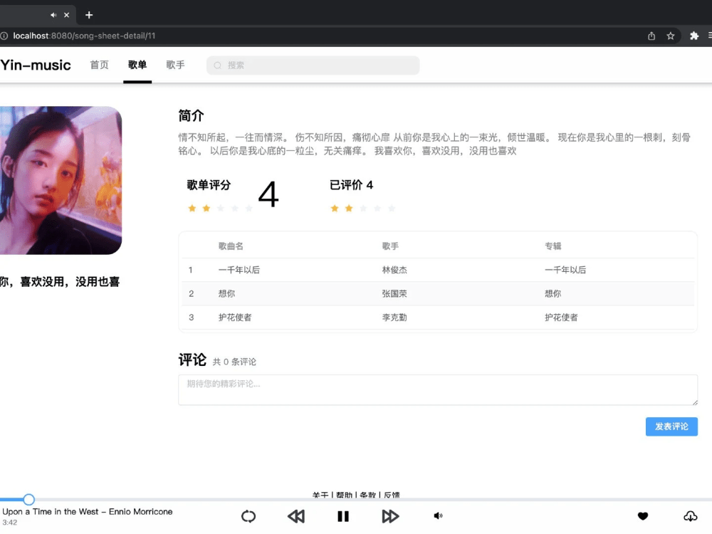Submit comment with 发表评论 button
This screenshot has height=534, width=712.
[x=671, y=426]
